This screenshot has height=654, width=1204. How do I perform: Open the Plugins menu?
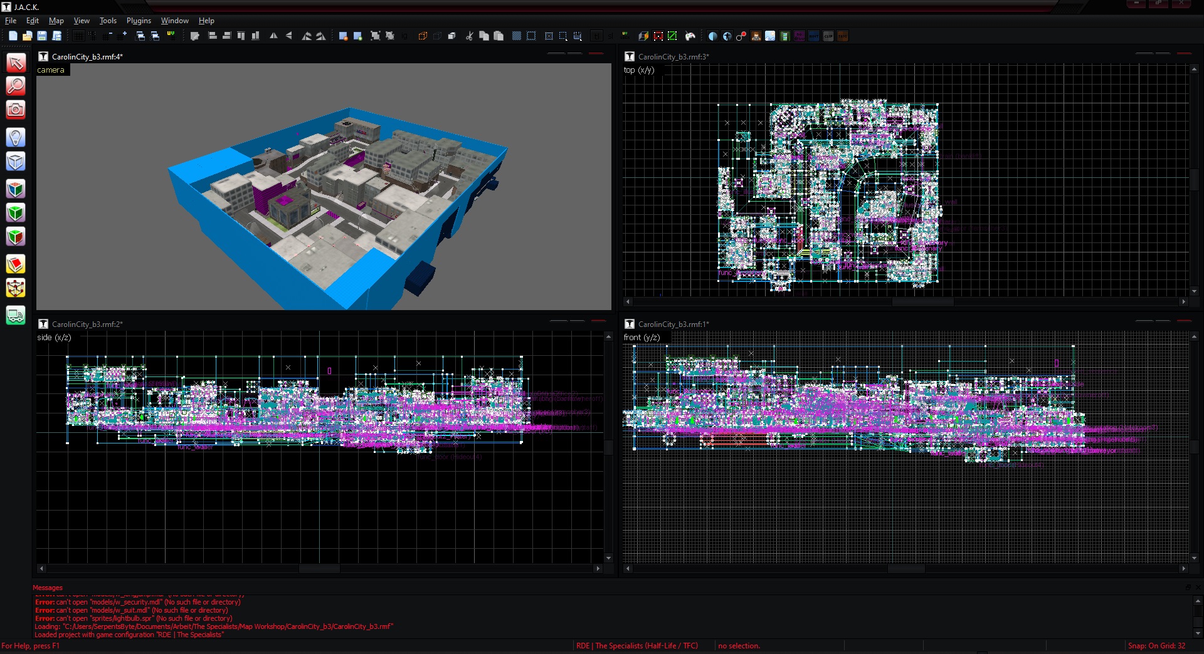pyautogui.click(x=139, y=21)
